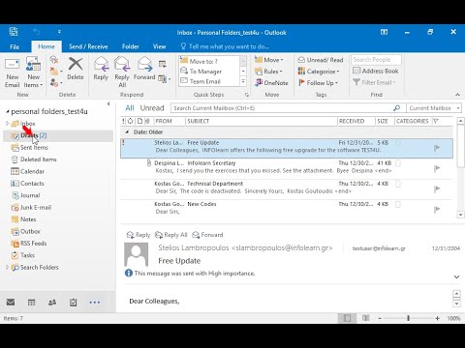Toggle flag on New Codes message
This screenshot has width=465, height=348.
pos(437,210)
